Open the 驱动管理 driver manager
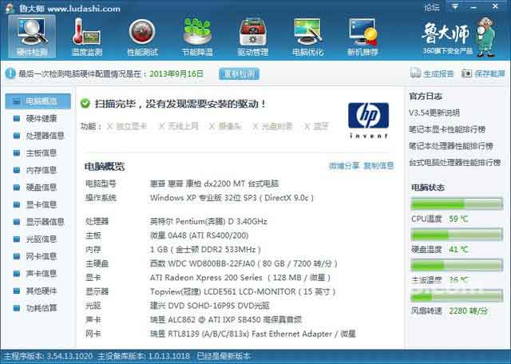Image resolution: width=511 pixels, height=364 pixels. (x=252, y=36)
